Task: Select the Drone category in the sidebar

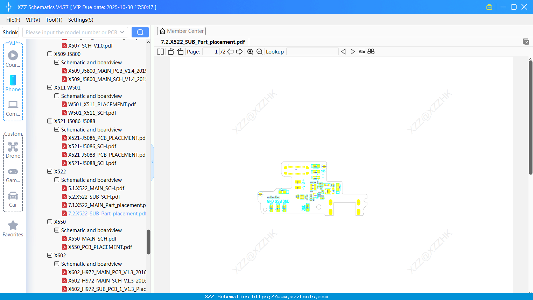Action: (13, 150)
